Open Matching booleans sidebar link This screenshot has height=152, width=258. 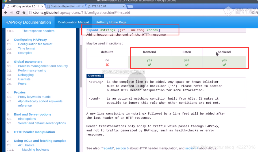(x=36, y=150)
